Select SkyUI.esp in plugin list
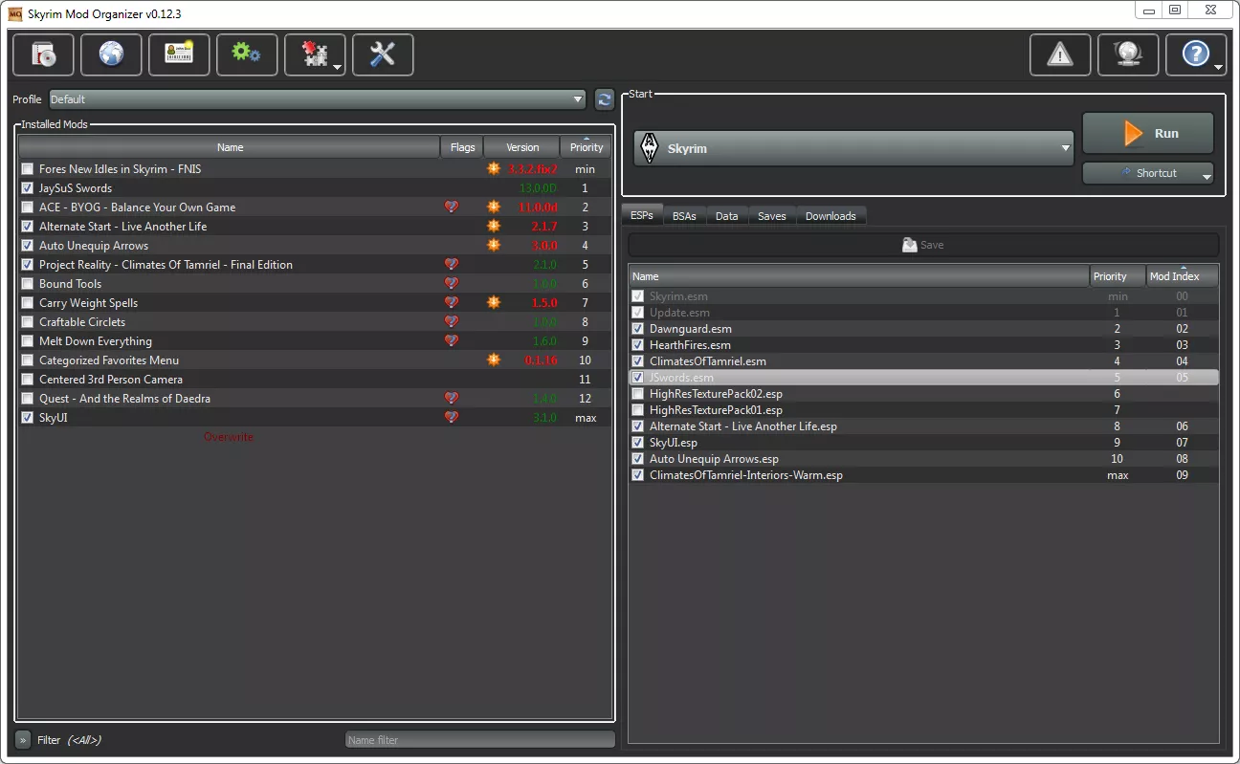Image resolution: width=1240 pixels, height=764 pixels. pos(923,443)
